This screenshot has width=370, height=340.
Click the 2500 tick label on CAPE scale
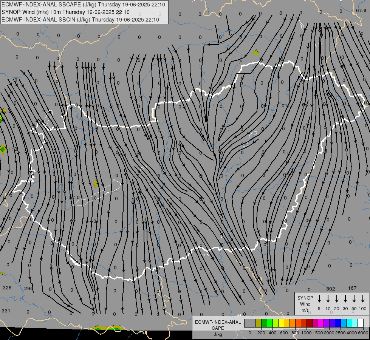coord(340,333)
